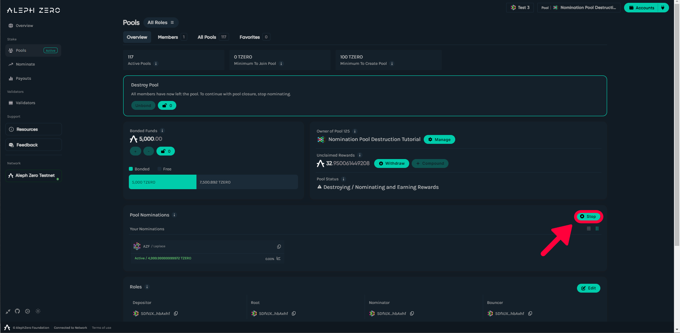Viewport: 680px width, 333px height.
Task: Collapse the sidebar using the arrows icon
Action: [8, 311]
